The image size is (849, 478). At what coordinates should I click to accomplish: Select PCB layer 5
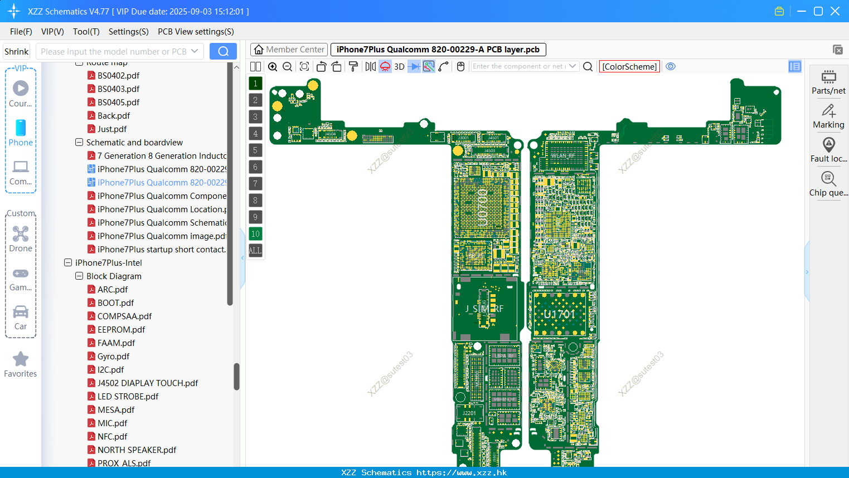[255, 150]
